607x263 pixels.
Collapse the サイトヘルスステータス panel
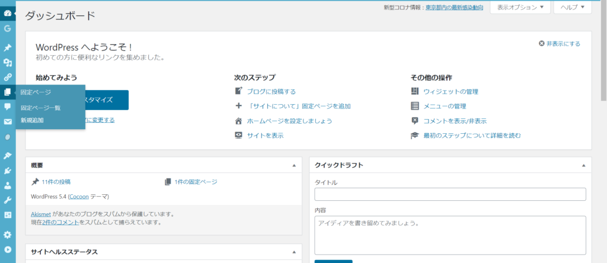click(294, 252)
